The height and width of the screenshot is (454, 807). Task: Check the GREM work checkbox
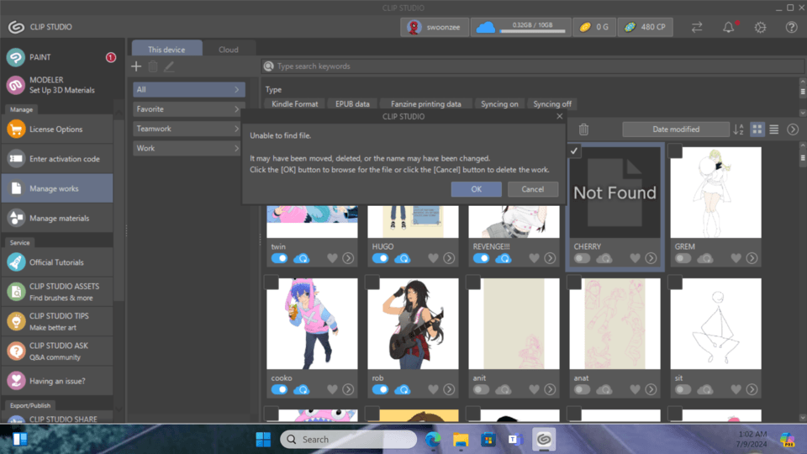(x=675, y=151)
